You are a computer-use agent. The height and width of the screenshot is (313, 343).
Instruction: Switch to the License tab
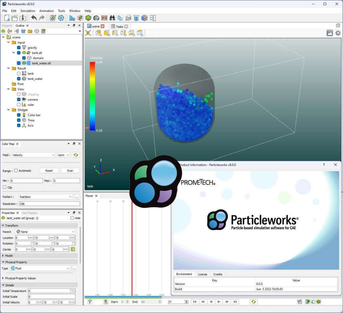[202, 274]
